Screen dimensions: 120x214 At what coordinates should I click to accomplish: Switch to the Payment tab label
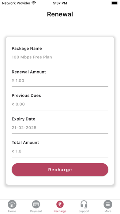click(x=36, y=211)
